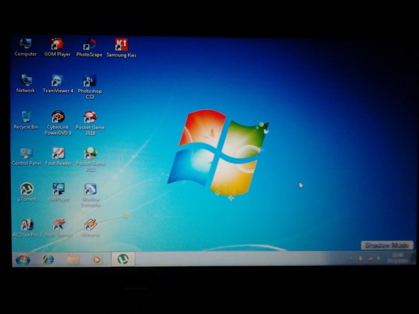
Task: Show hidden system tray icons arrow
Action: (351, 258)
